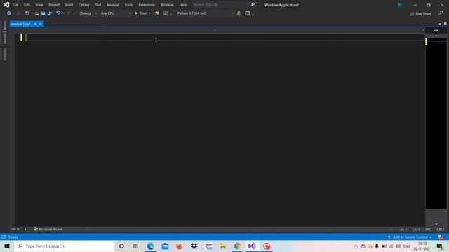This screenshot has width=449, height=252.
Task: Open the Extensions menu
Action: pos(147,5)
